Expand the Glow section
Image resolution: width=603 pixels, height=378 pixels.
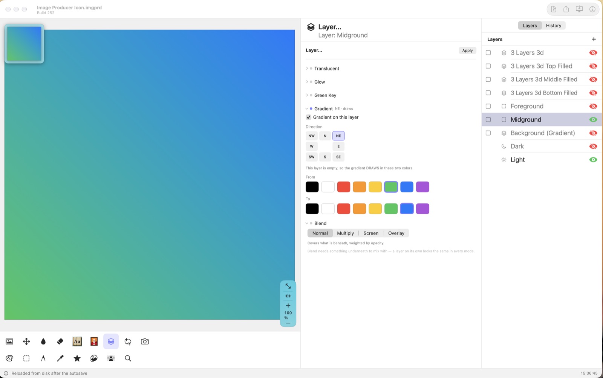point(307,82)
